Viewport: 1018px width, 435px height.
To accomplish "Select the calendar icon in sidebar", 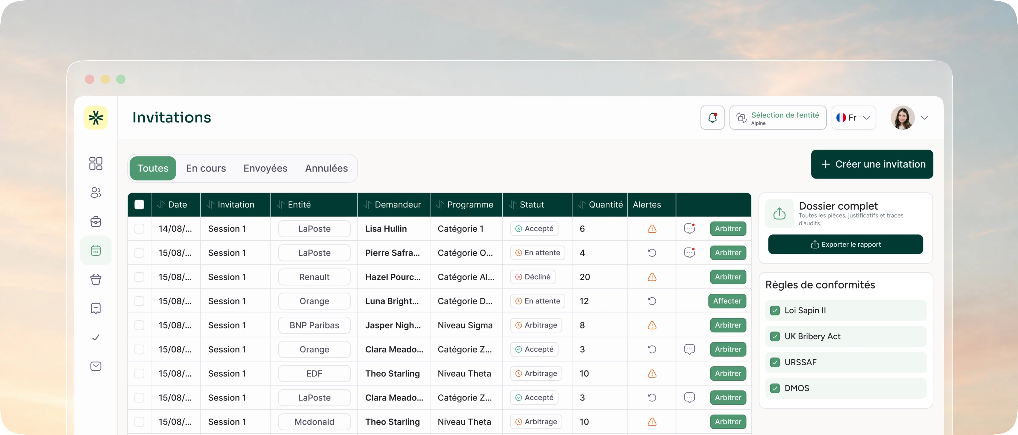I will [96, 250].
